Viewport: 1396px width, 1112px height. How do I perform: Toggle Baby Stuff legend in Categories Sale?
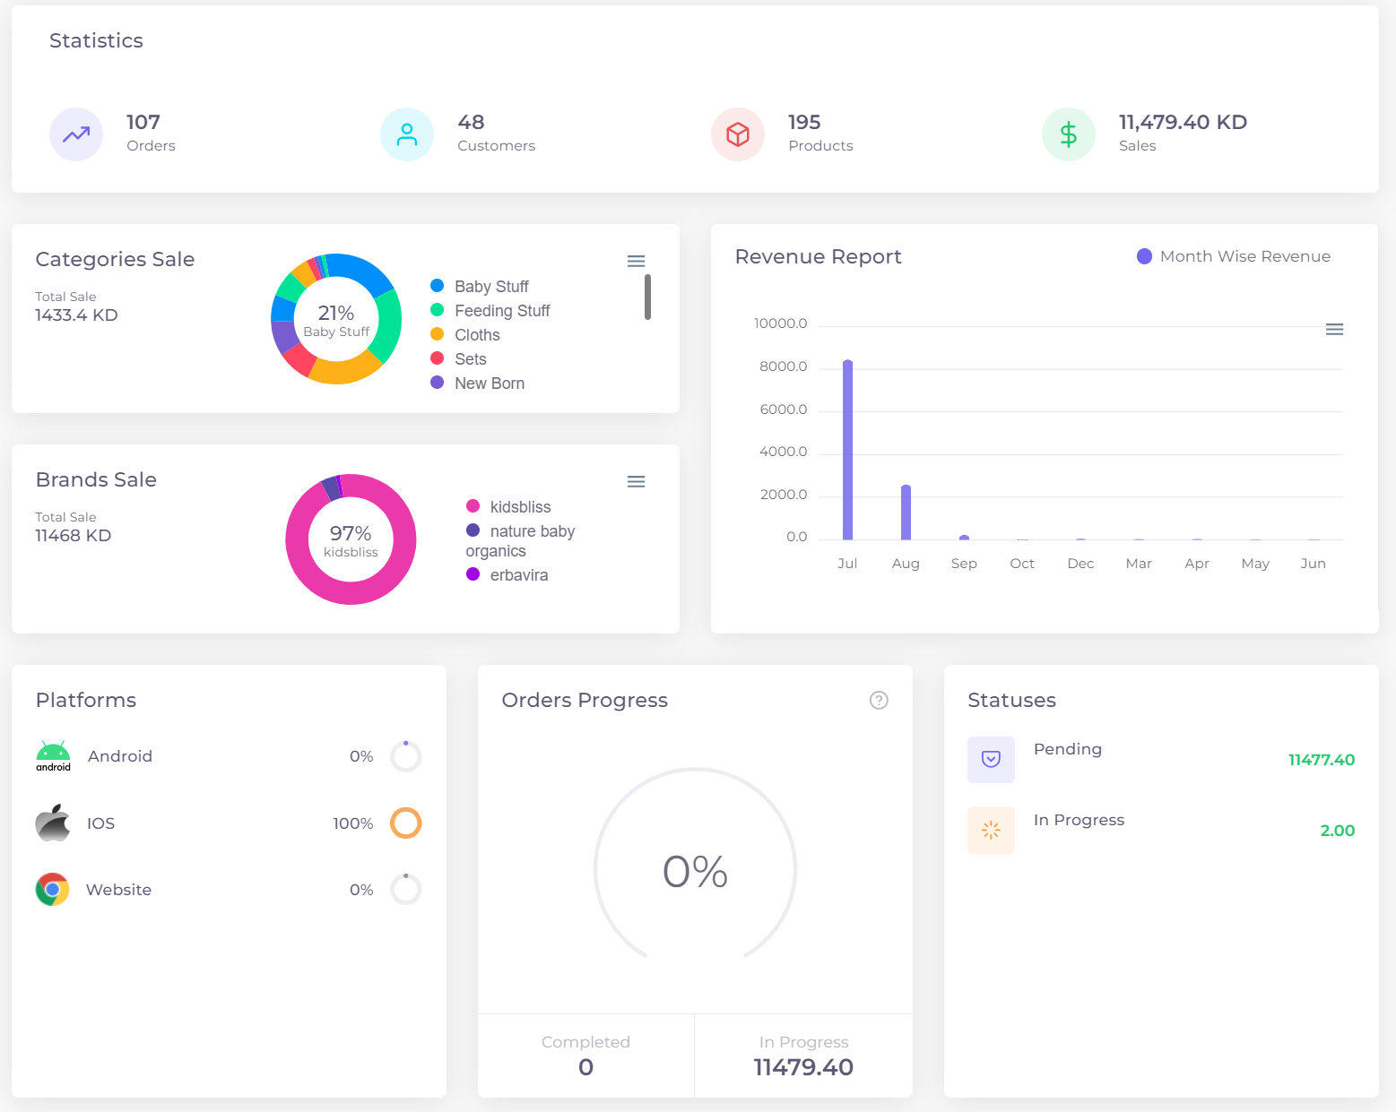coord(490,287)
